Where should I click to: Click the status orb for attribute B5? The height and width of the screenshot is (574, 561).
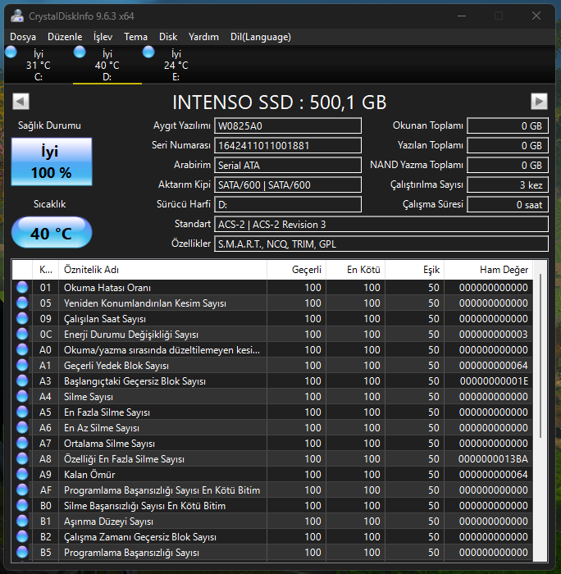click(22, 552)
